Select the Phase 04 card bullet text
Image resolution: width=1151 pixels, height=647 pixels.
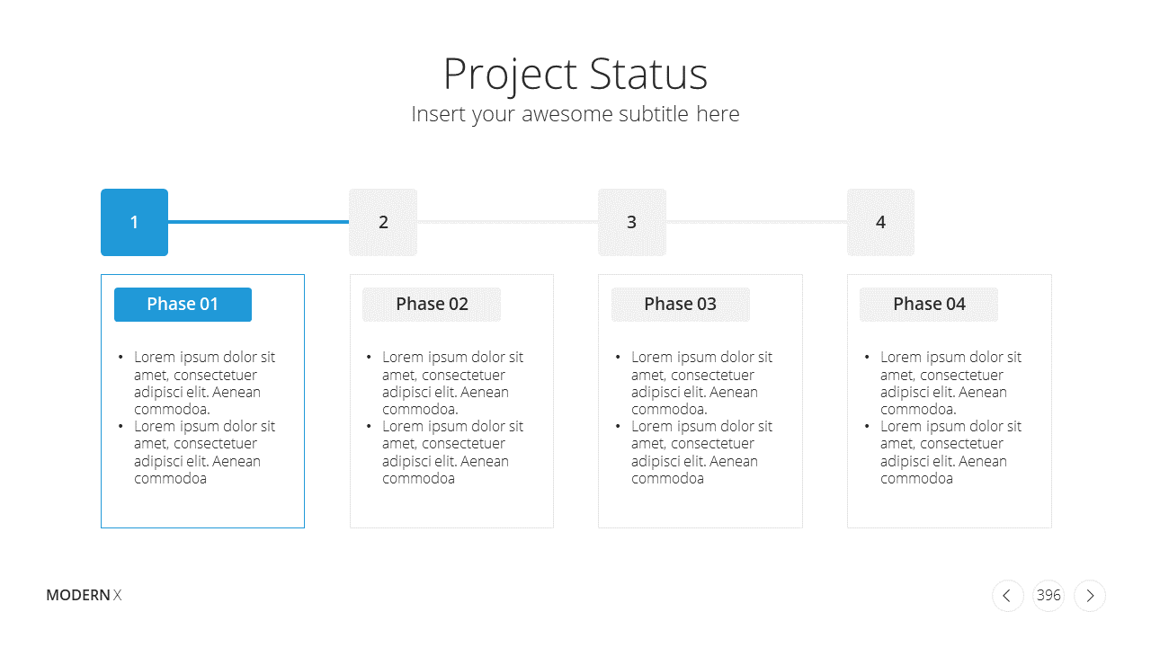pos(943,418)
